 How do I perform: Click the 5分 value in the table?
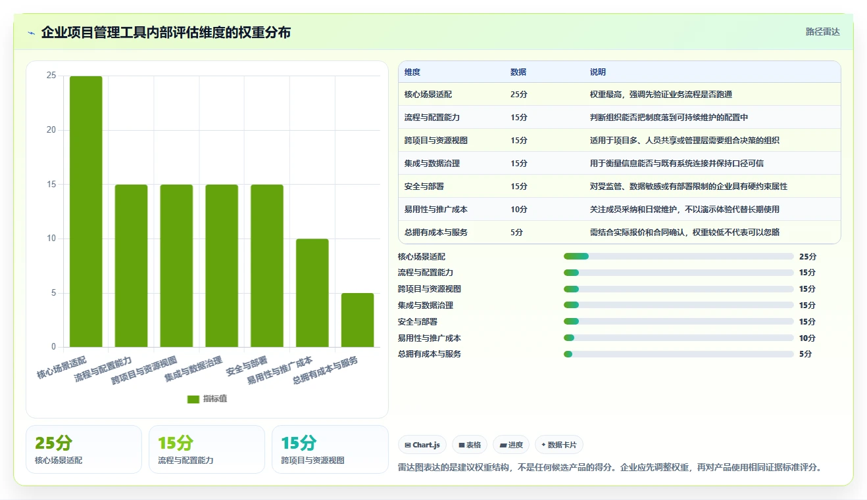(517, 233)
